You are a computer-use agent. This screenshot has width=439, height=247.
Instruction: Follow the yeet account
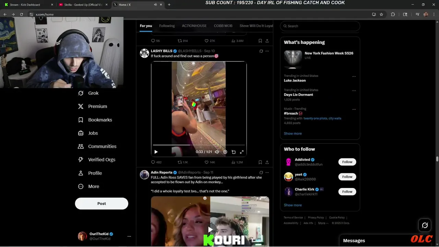tap(347, 177)
